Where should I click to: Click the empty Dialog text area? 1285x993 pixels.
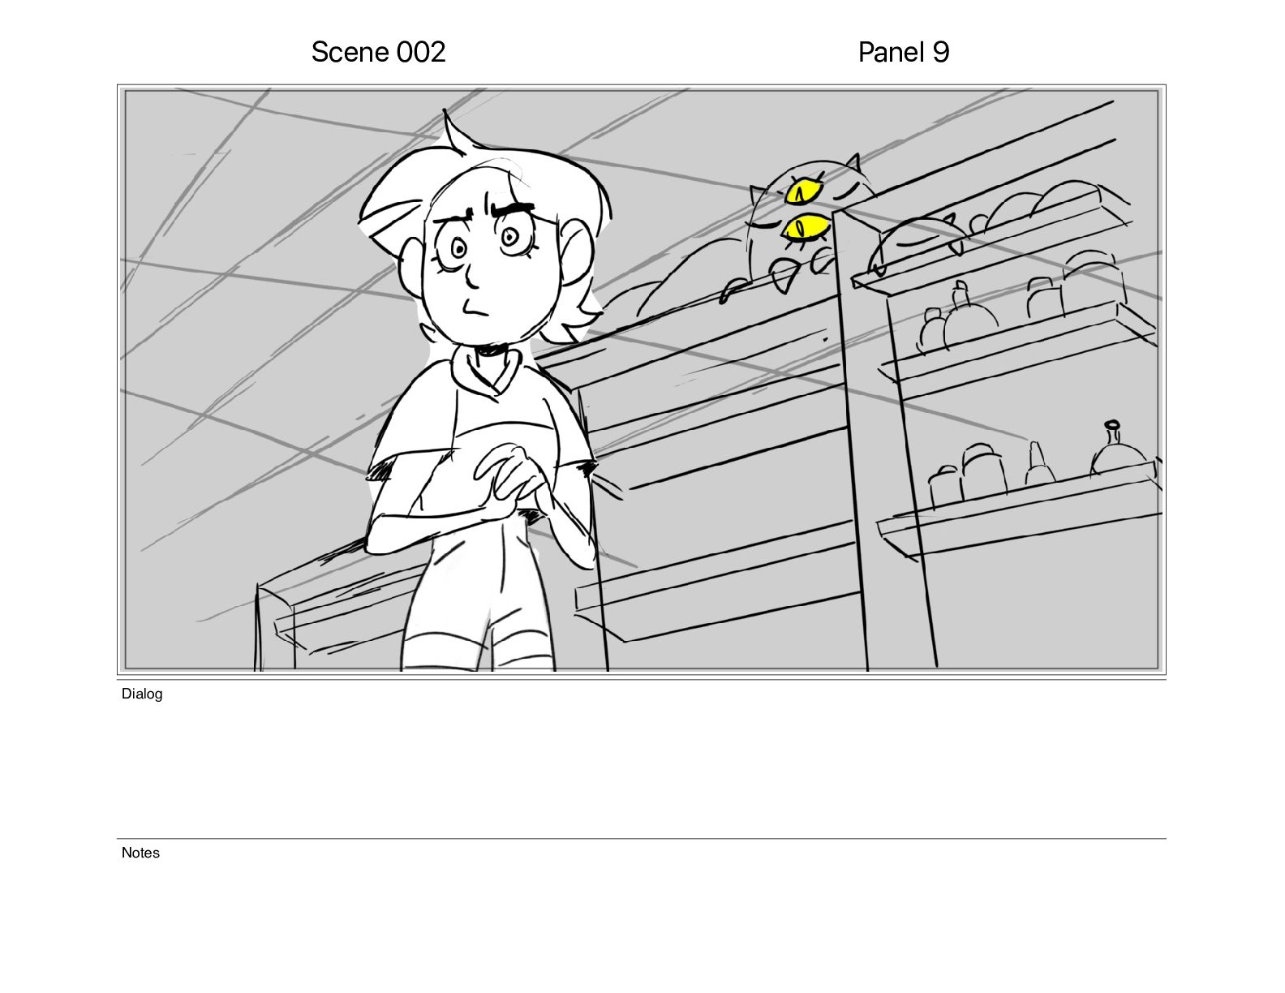[641, 767]
